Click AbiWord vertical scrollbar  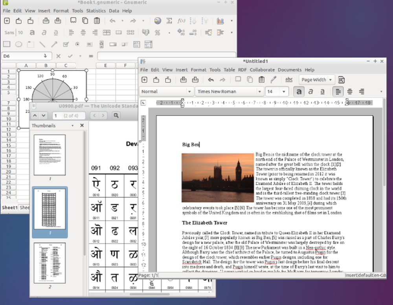click(x=384, y=143)
